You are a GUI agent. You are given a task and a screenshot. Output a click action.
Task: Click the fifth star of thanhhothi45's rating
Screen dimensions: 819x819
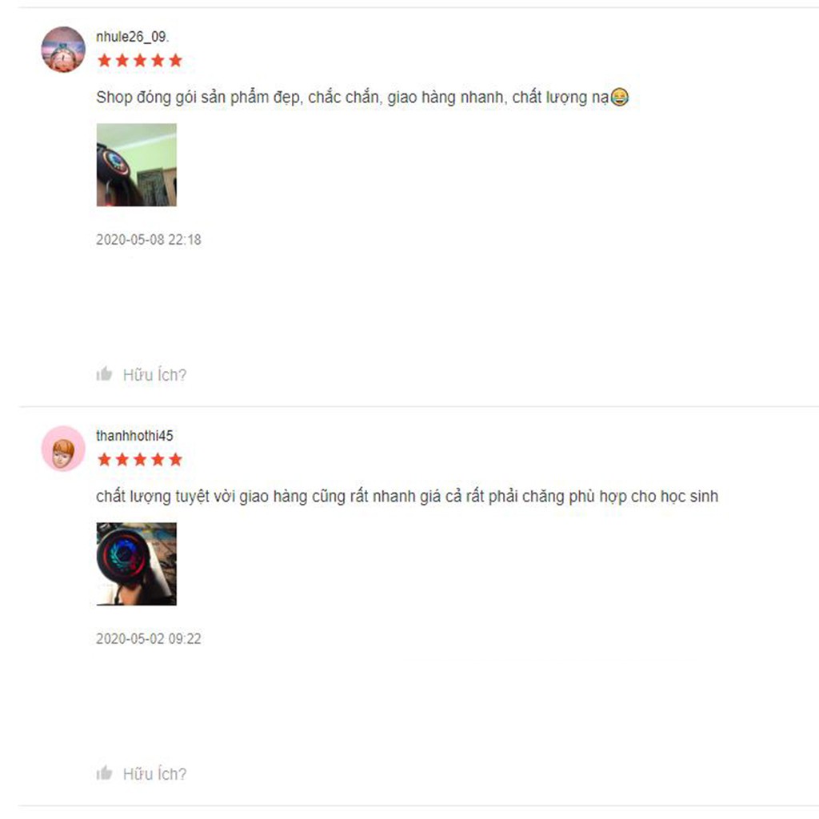tap(175, 460)
